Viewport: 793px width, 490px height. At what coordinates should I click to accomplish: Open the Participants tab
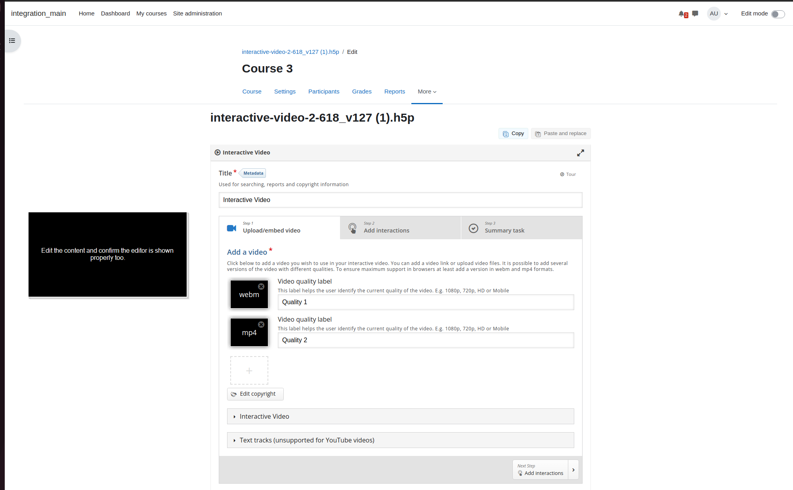[x=324, y=92]
